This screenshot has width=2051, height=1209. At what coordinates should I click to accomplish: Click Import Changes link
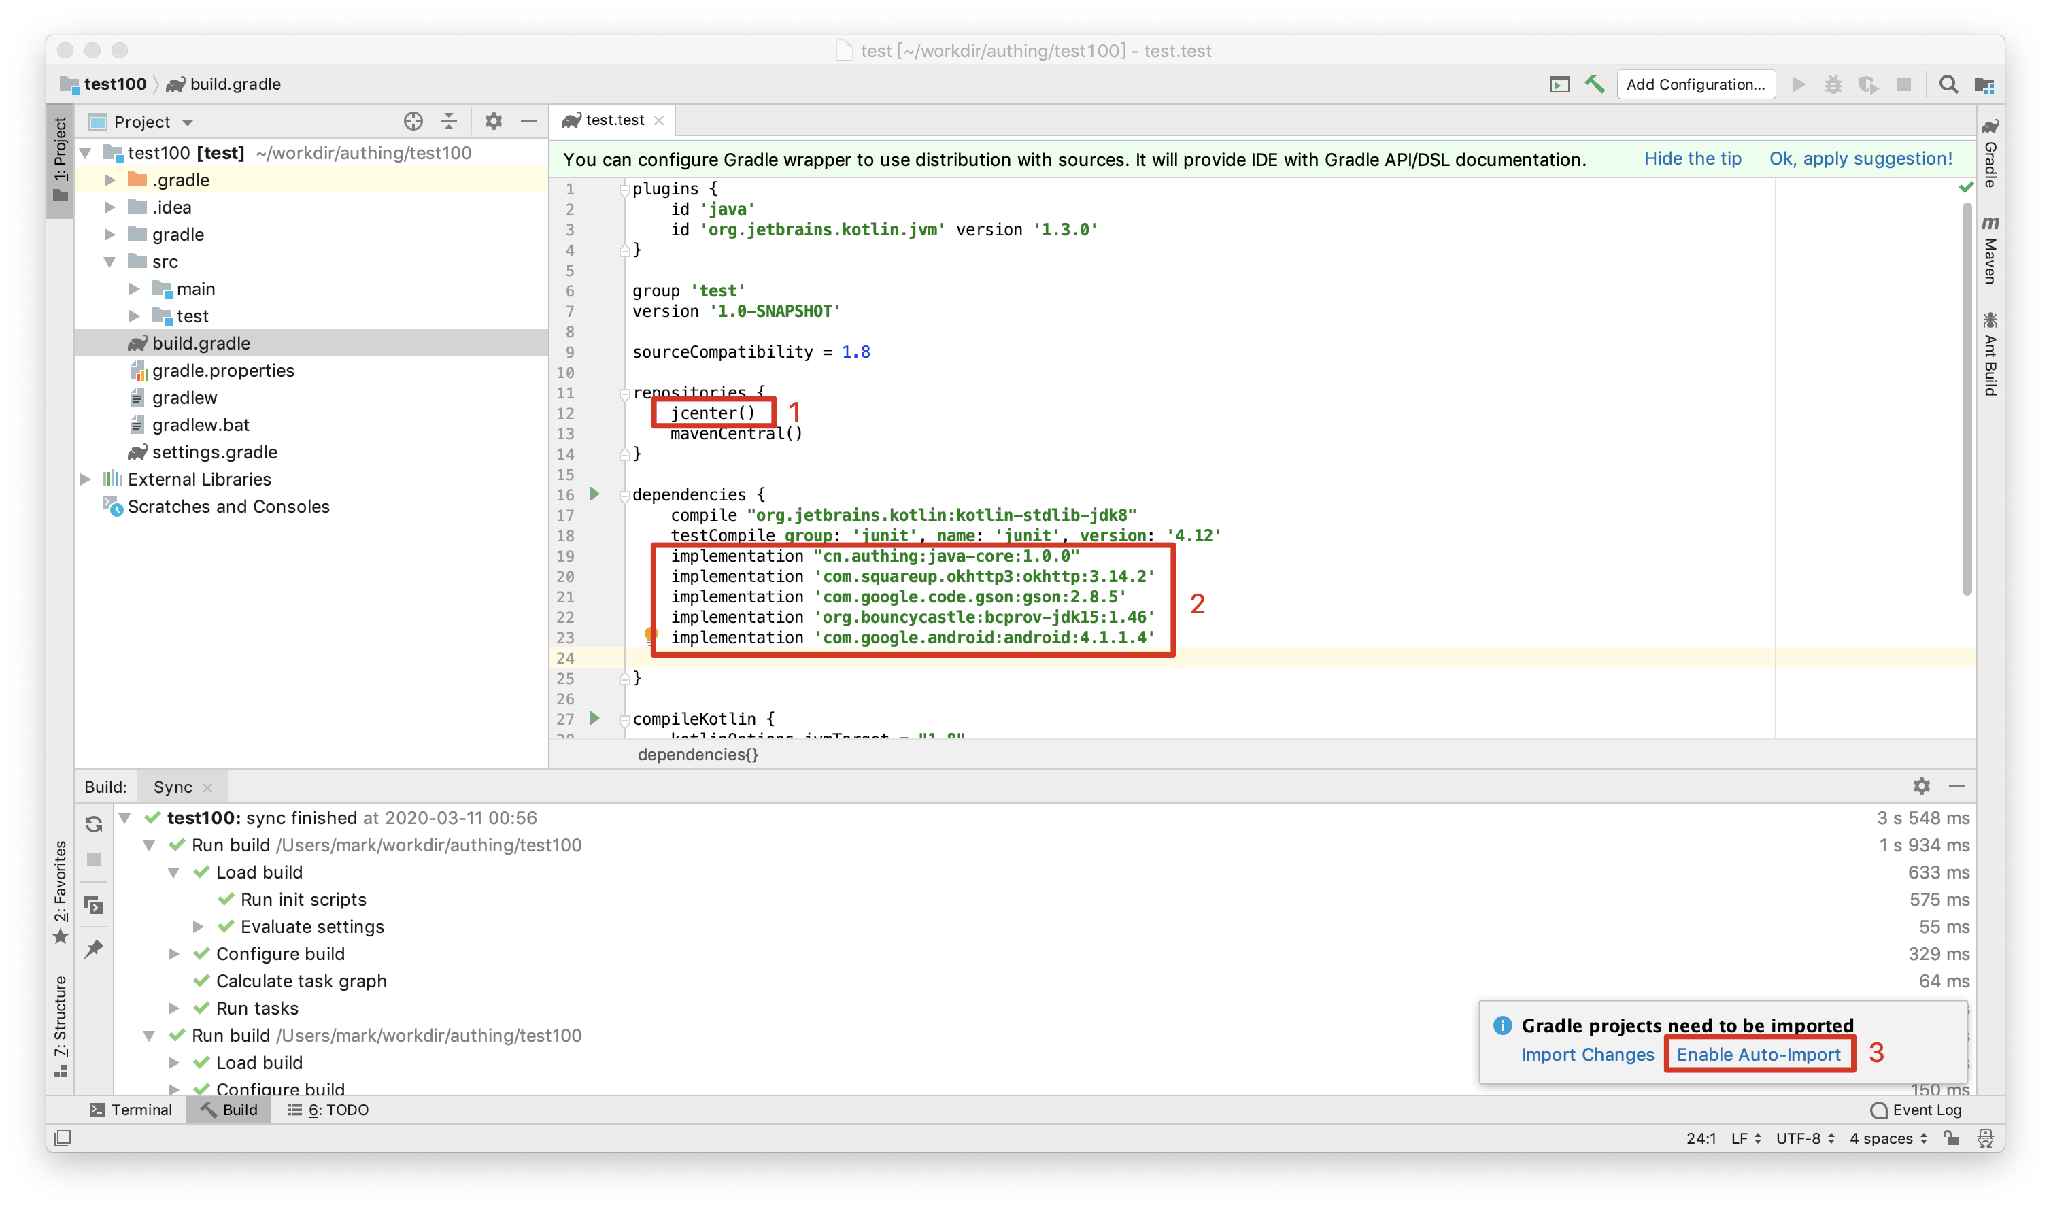(1587, 1054)
